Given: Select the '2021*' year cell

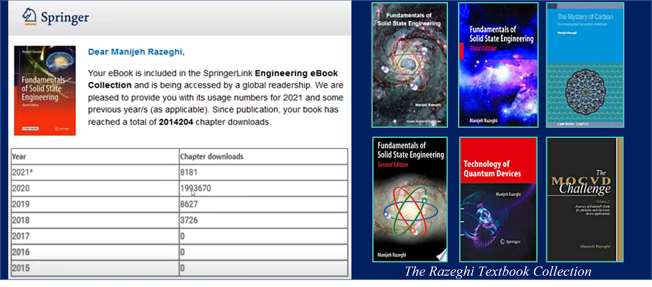Looking at the screenshot, I should (x=95, y=173).
